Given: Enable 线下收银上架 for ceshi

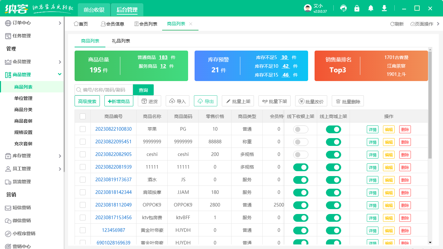Looking at the screenshot, I should click(300, 154).
